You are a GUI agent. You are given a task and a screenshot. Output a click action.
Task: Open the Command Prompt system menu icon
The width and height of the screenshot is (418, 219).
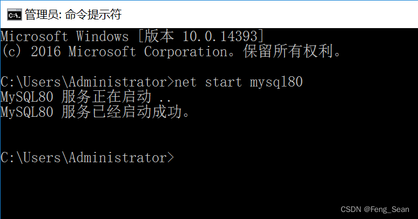click(14, 15)
